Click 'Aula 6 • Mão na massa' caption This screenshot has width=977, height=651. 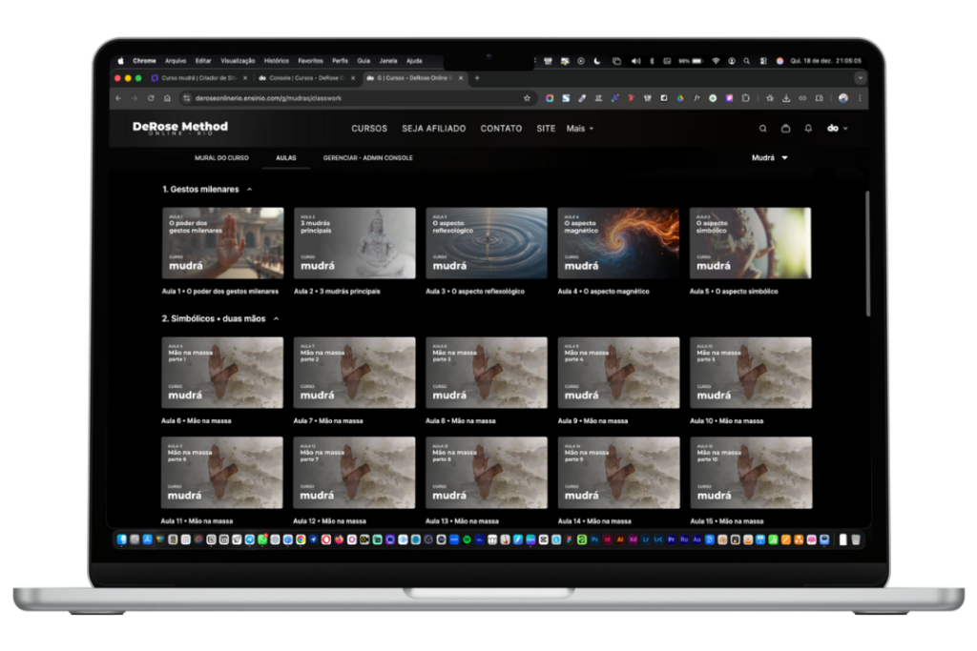197,421
